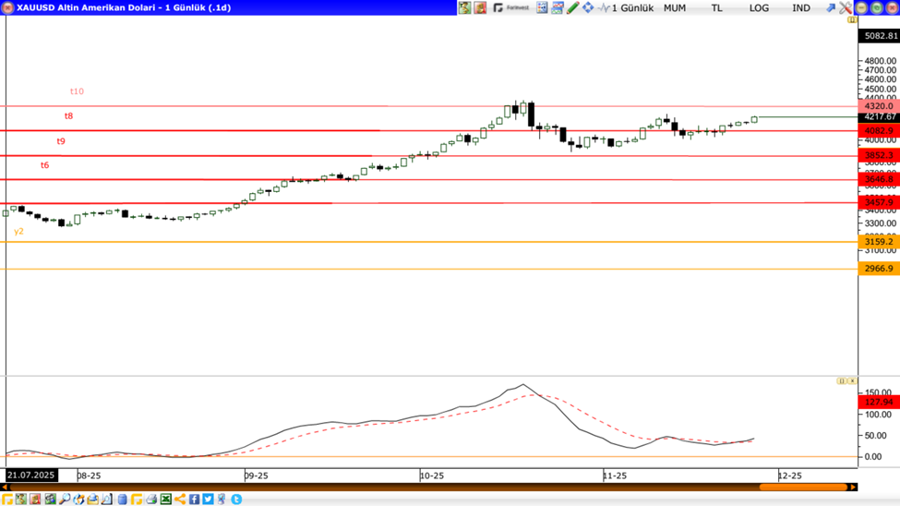Click the orange horizontal time scrollbar thumb
900x506 pixels.
[810, 488]
